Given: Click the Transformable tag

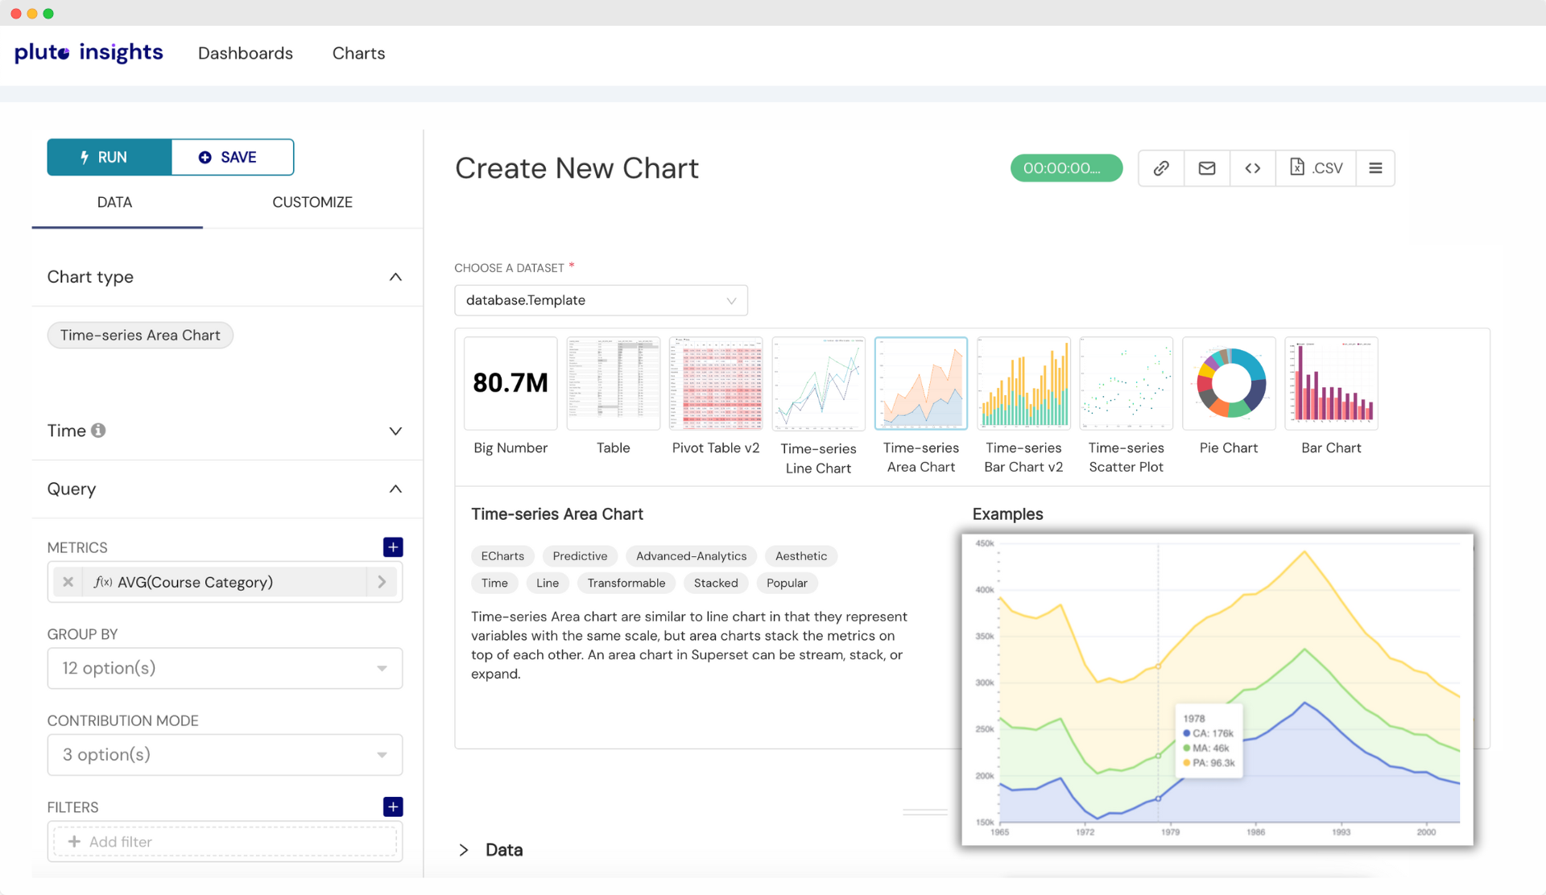Looking at the screenshot, I should (626, 583).
